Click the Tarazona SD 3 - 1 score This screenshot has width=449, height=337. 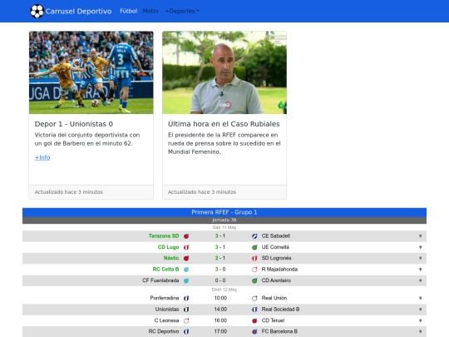click(220, 235)
